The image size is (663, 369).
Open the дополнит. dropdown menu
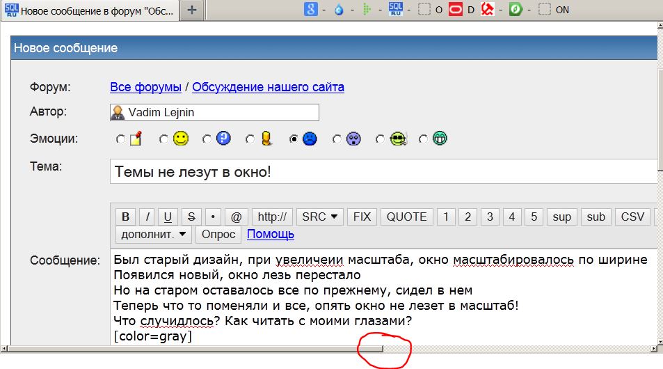(x=154, y=234)
